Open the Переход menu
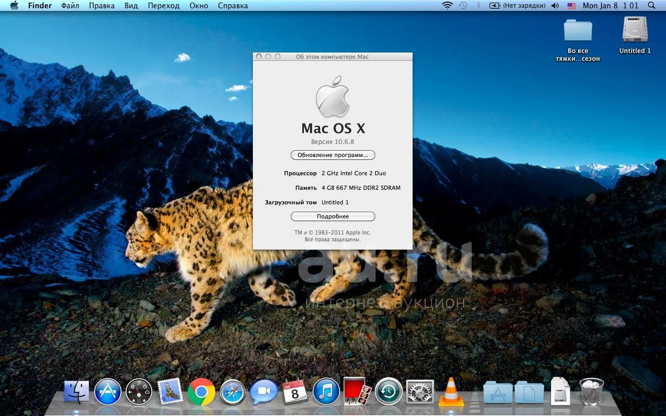This screenshot has height=416, width=666. [x=163, y=6]
